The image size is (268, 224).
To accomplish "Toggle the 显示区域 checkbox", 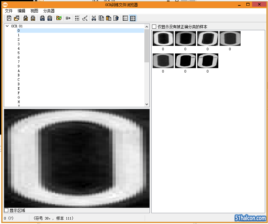I will (x=6, y=210).
